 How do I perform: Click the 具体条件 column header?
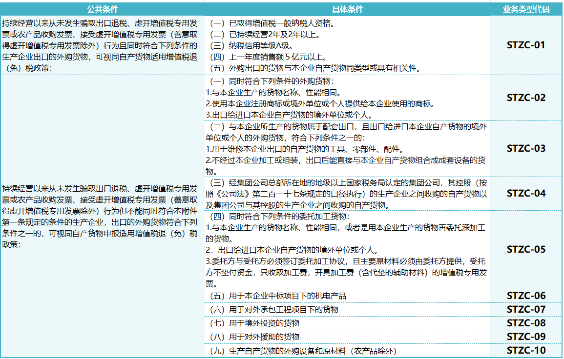347,9
